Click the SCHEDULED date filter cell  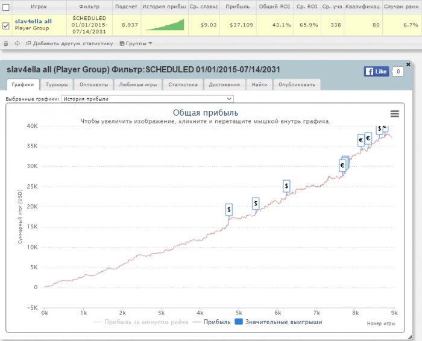[89, 25]
